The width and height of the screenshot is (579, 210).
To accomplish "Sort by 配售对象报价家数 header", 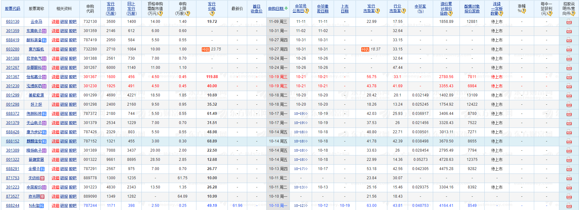I will [472, 9].
